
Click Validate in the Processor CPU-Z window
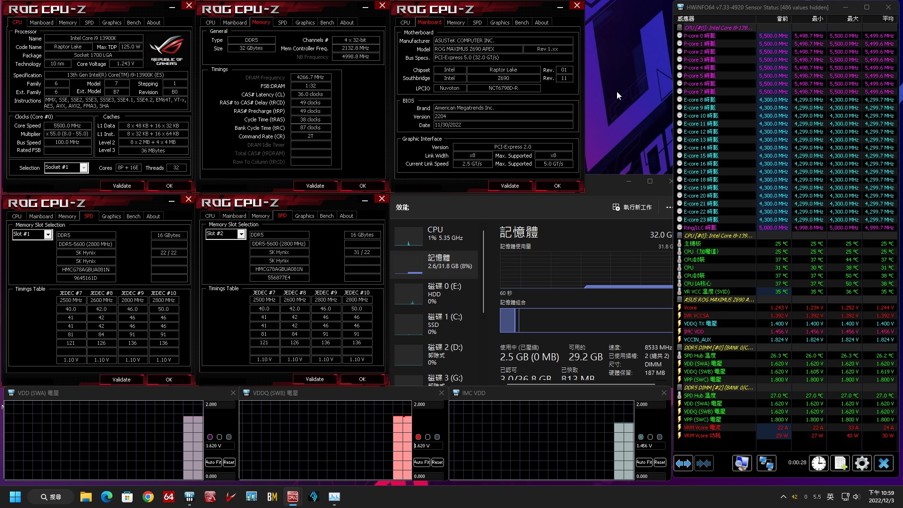click(122, 186)
